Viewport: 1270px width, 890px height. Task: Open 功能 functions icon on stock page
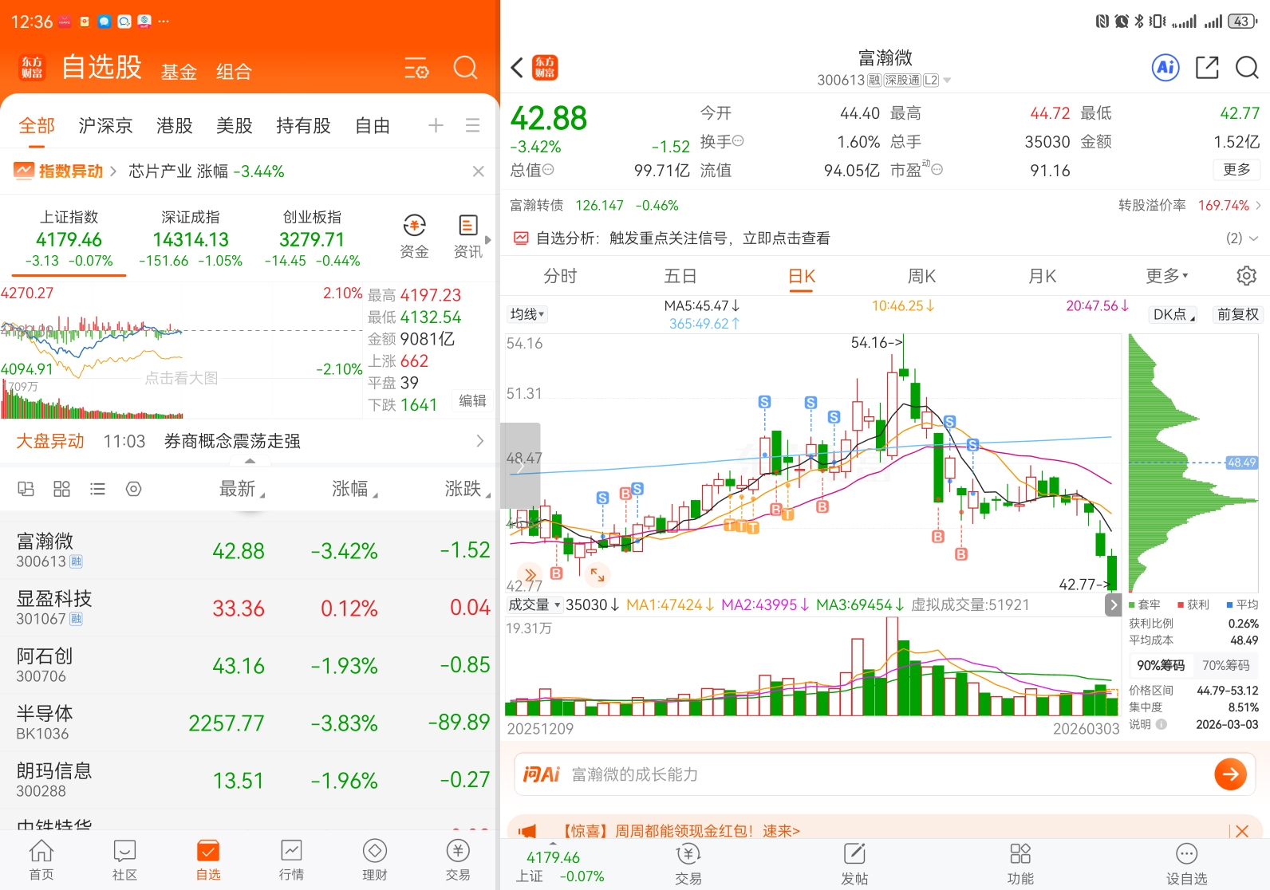tap(1020, 864)
